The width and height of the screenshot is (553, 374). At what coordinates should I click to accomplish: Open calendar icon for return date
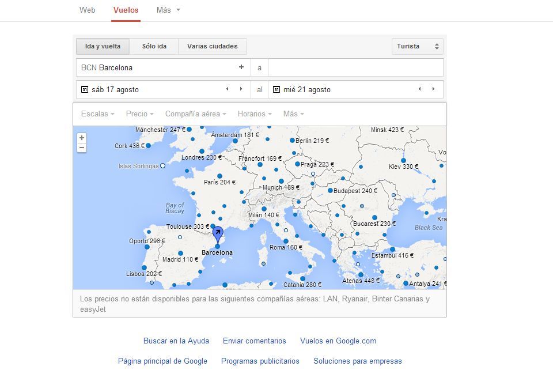[x=276, y=89]
